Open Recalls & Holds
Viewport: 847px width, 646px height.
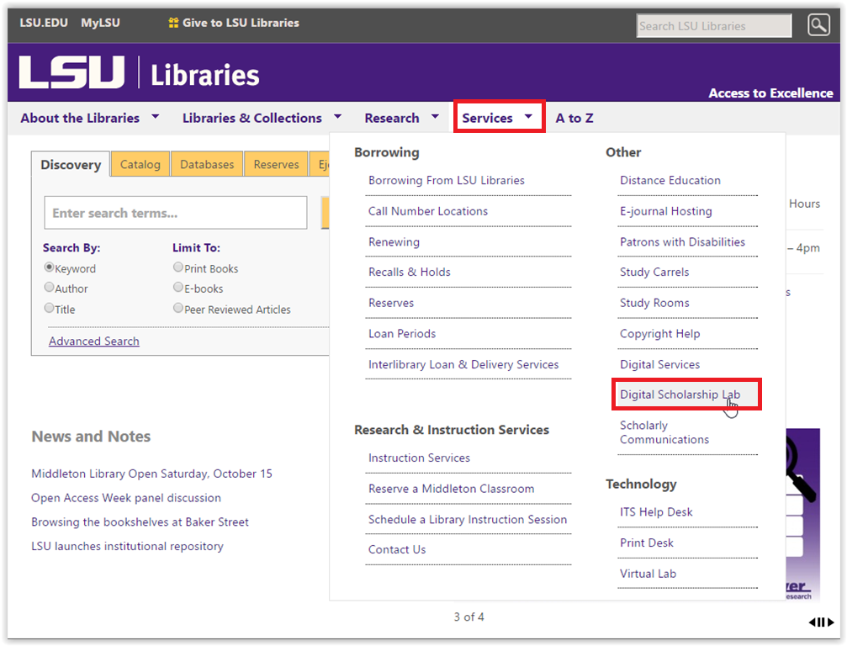click(x=409, y=272)
